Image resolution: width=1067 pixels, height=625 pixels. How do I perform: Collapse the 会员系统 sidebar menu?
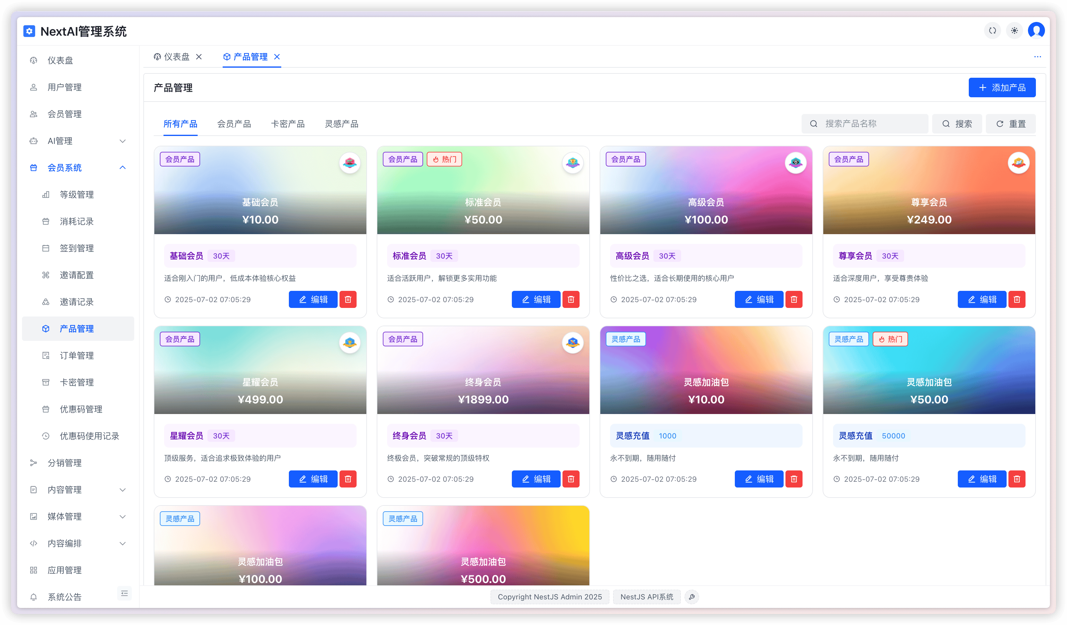[78, 168]
